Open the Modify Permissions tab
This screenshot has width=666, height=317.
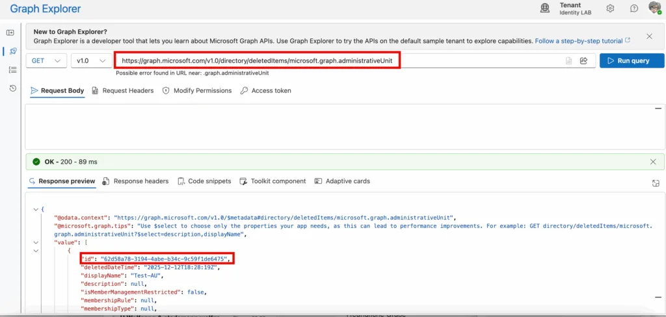tap(197, 91)
